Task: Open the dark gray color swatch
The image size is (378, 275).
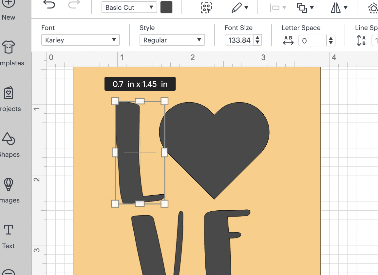Action: point(166,7)
